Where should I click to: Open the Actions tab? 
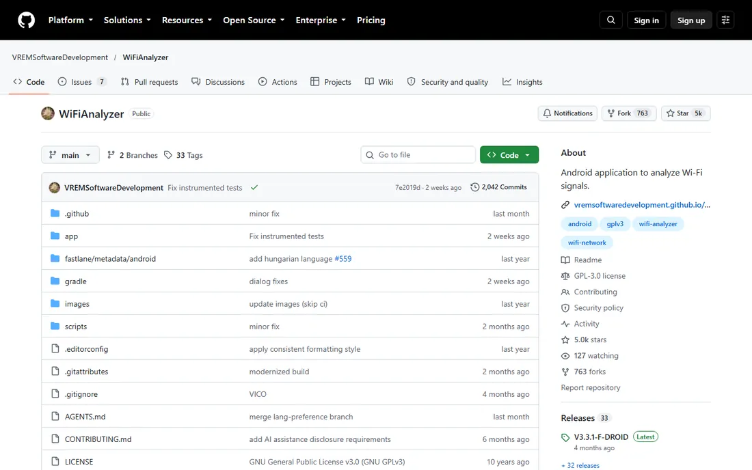[x=278, y=82]
